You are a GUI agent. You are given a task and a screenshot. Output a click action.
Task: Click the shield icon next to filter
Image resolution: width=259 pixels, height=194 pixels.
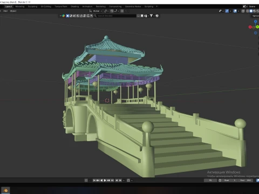click(x=157, y=16)
